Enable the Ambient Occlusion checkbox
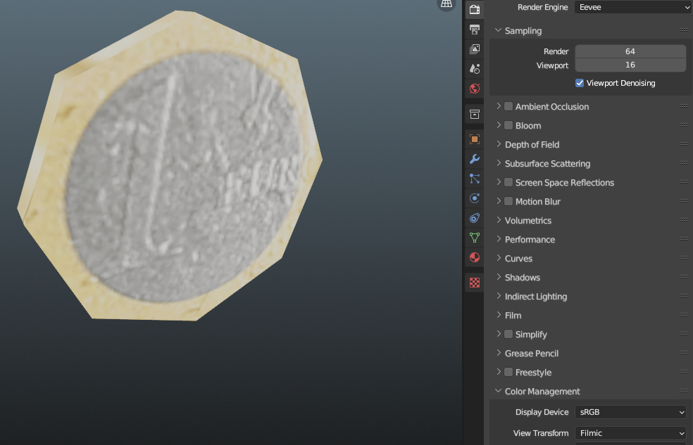693x445 pixels. click(x=508, y=107)
